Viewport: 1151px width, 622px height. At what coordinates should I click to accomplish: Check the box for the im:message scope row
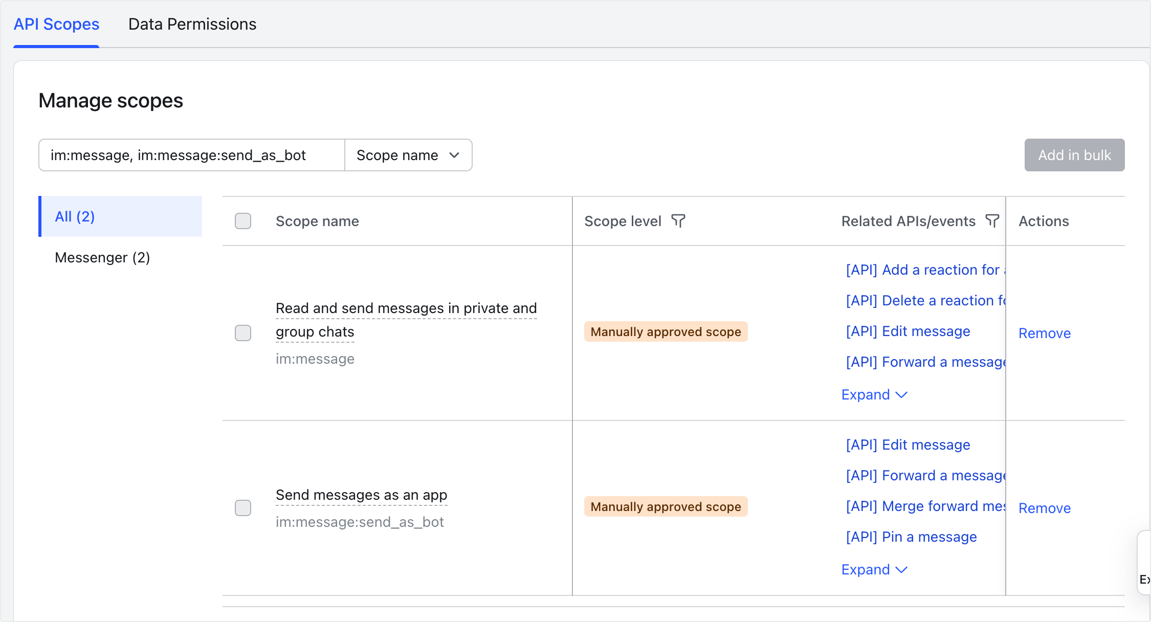pyautogui.click(x=243, y=333)
